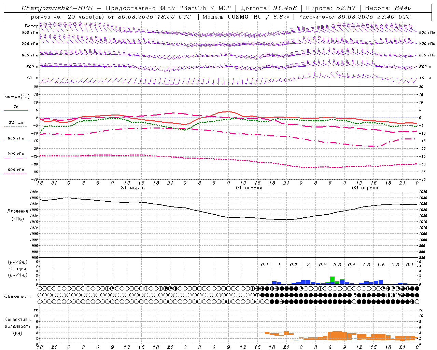Click the Td 2м dew point legend entry
The height and width of the screenshot is (350, 437).
click(x=16, y=122)
